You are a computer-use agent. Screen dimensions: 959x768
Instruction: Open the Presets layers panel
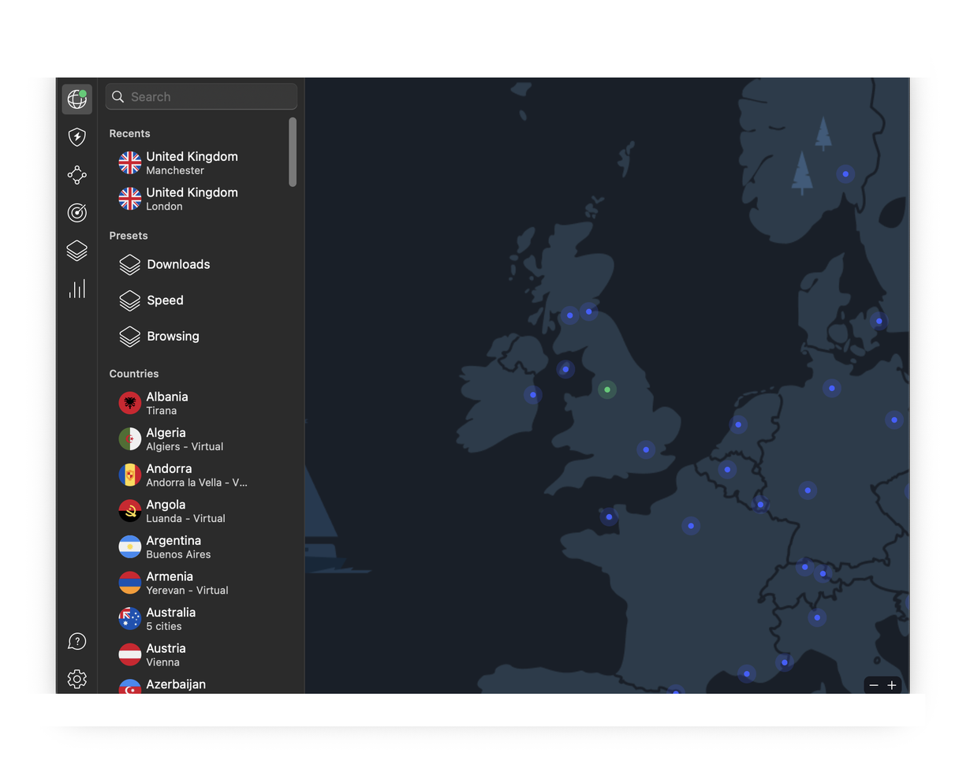(76, 250)
